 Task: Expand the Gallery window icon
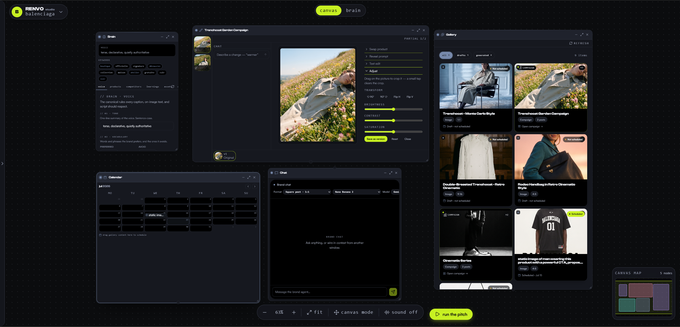582,35
